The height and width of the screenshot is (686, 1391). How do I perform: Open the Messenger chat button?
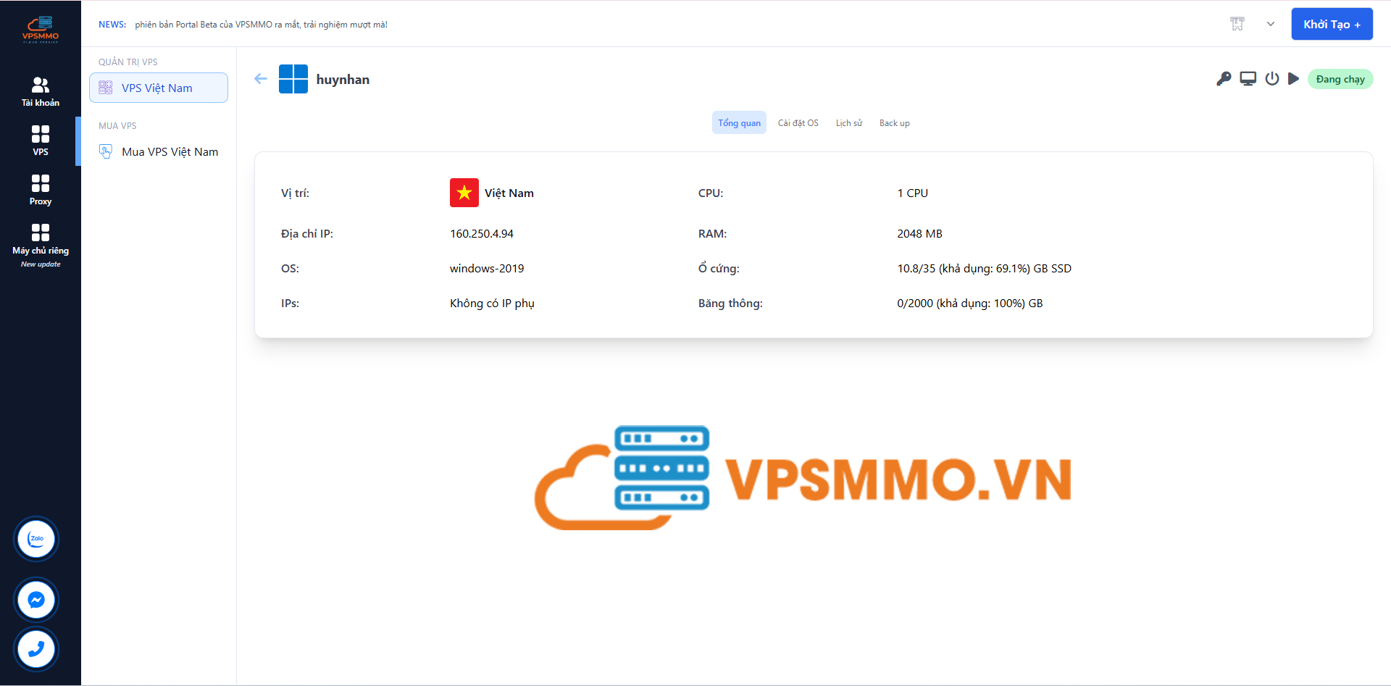pos(36,600)
